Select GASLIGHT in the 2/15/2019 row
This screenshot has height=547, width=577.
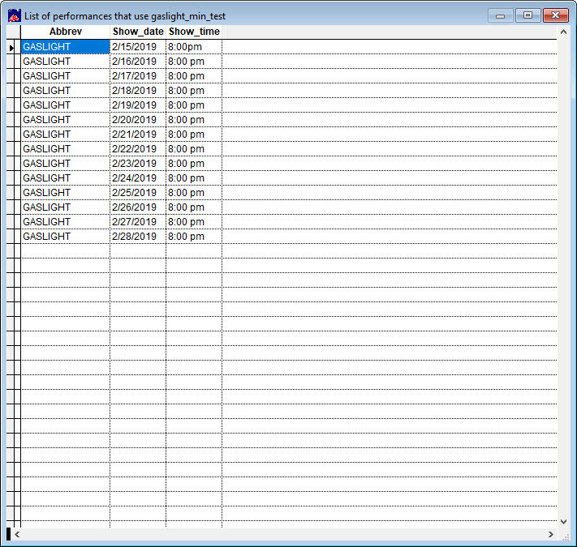coord(66,47)
